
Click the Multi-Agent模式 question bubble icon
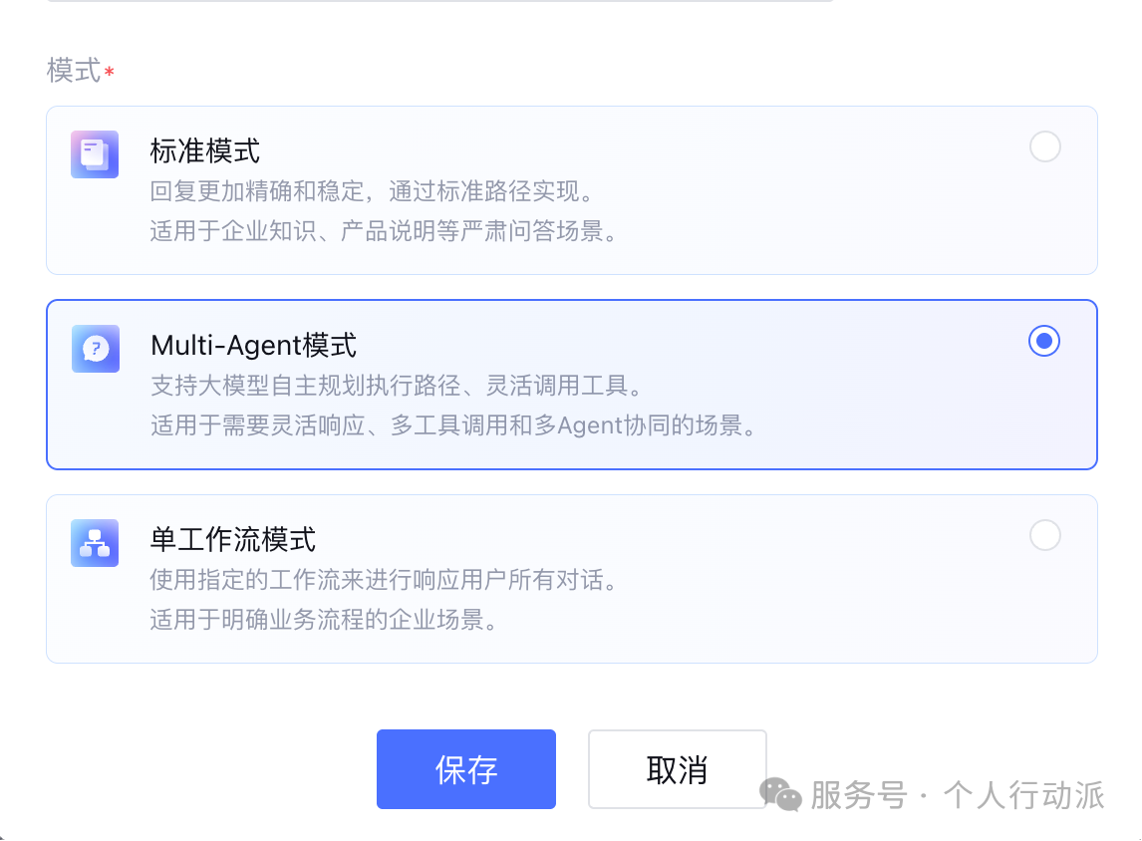[x=95, y=349]
